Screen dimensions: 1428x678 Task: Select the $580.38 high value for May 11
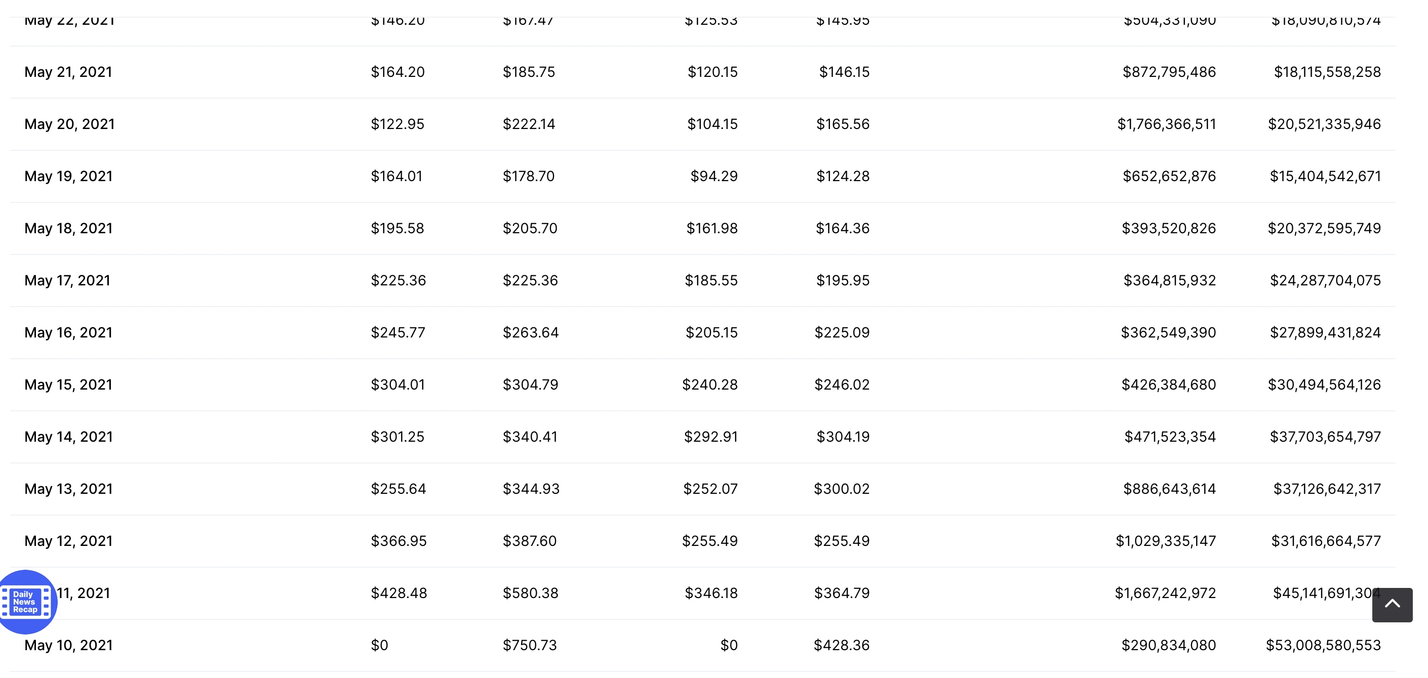pyautogui.click(x=531, y=592)
